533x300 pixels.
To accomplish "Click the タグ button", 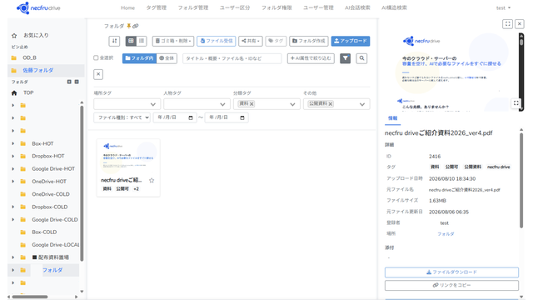I will 276,41.
